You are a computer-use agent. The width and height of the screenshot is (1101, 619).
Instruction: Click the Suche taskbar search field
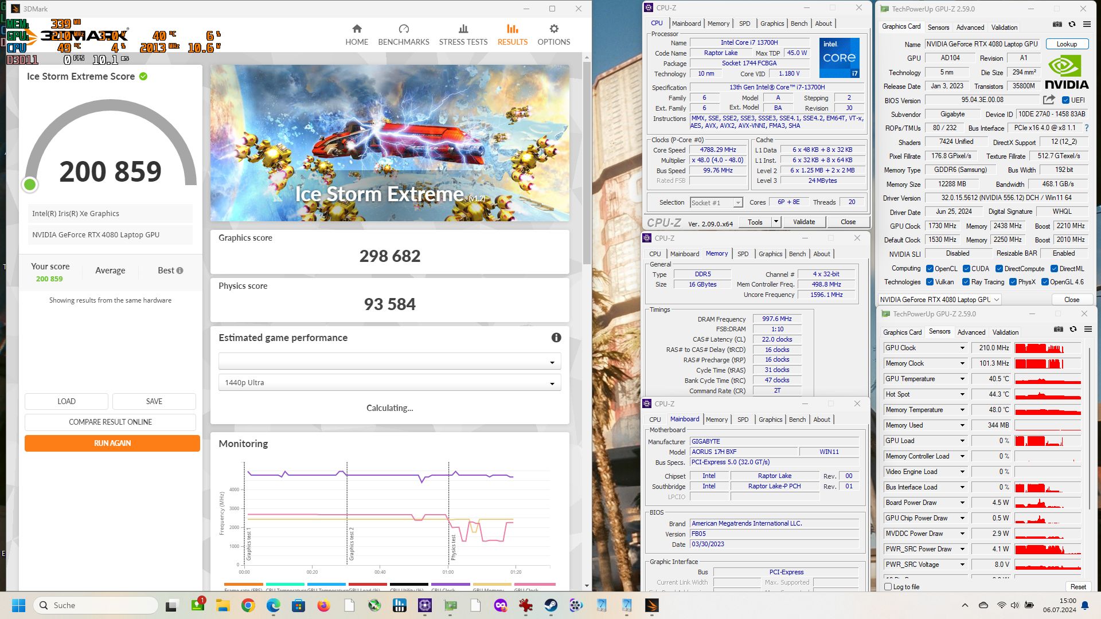[96, 605]
